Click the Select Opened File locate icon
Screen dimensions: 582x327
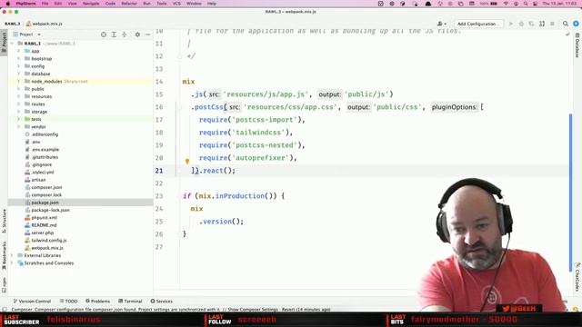click(x=104, y=35)
